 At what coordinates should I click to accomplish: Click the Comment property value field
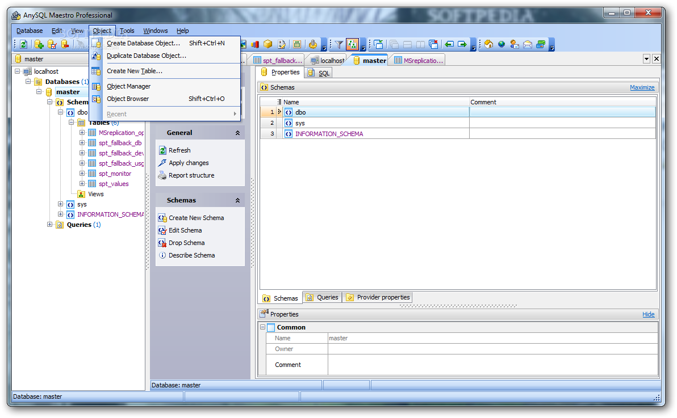tap(492, 365)
